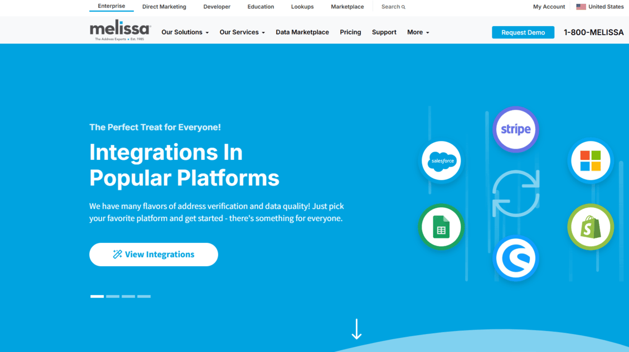This screenshot has height=352, width=629.
Task: Click the Google Sheets icon
Action: tap(441, 227)
